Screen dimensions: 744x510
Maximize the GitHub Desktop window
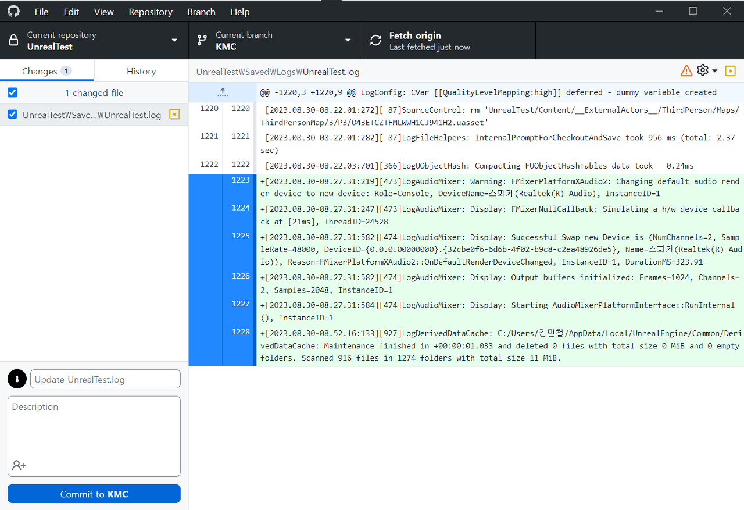(693, 11)
